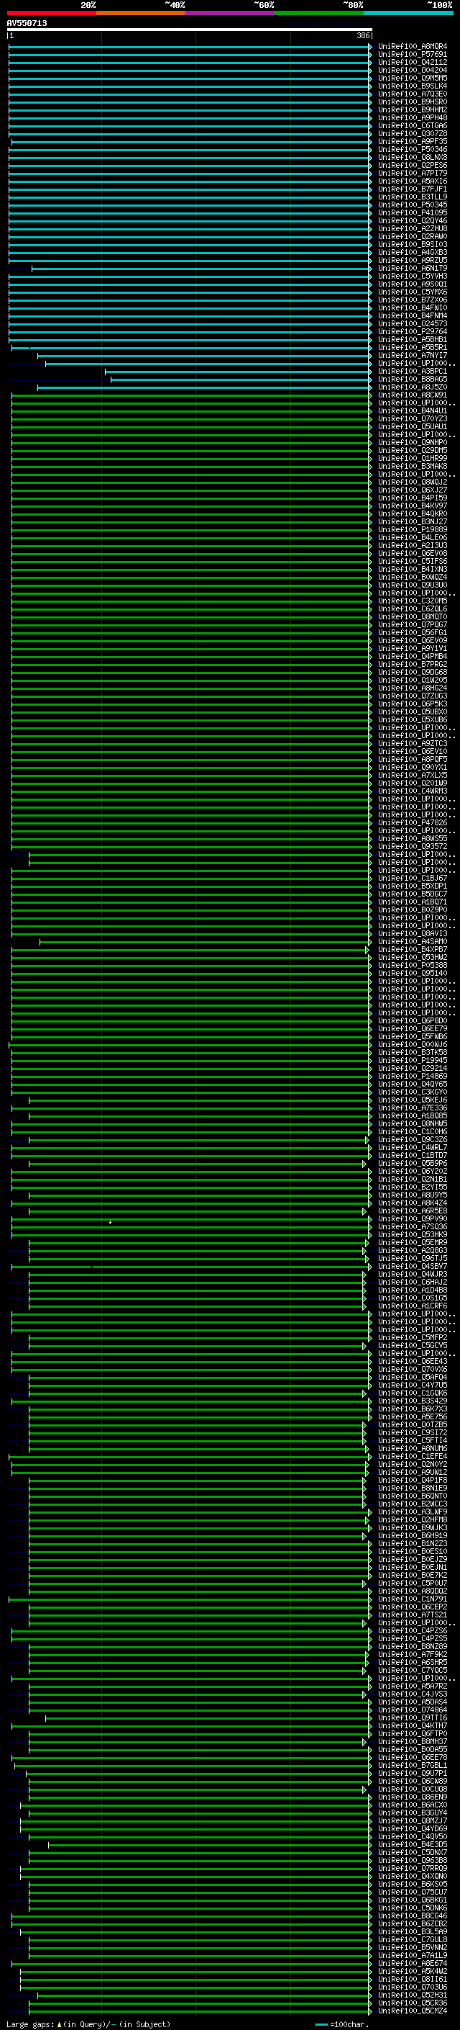Pick hit UniRef100_B9SI03
The width and height of the screenshot is (460, 2030).
coord(412,244)
